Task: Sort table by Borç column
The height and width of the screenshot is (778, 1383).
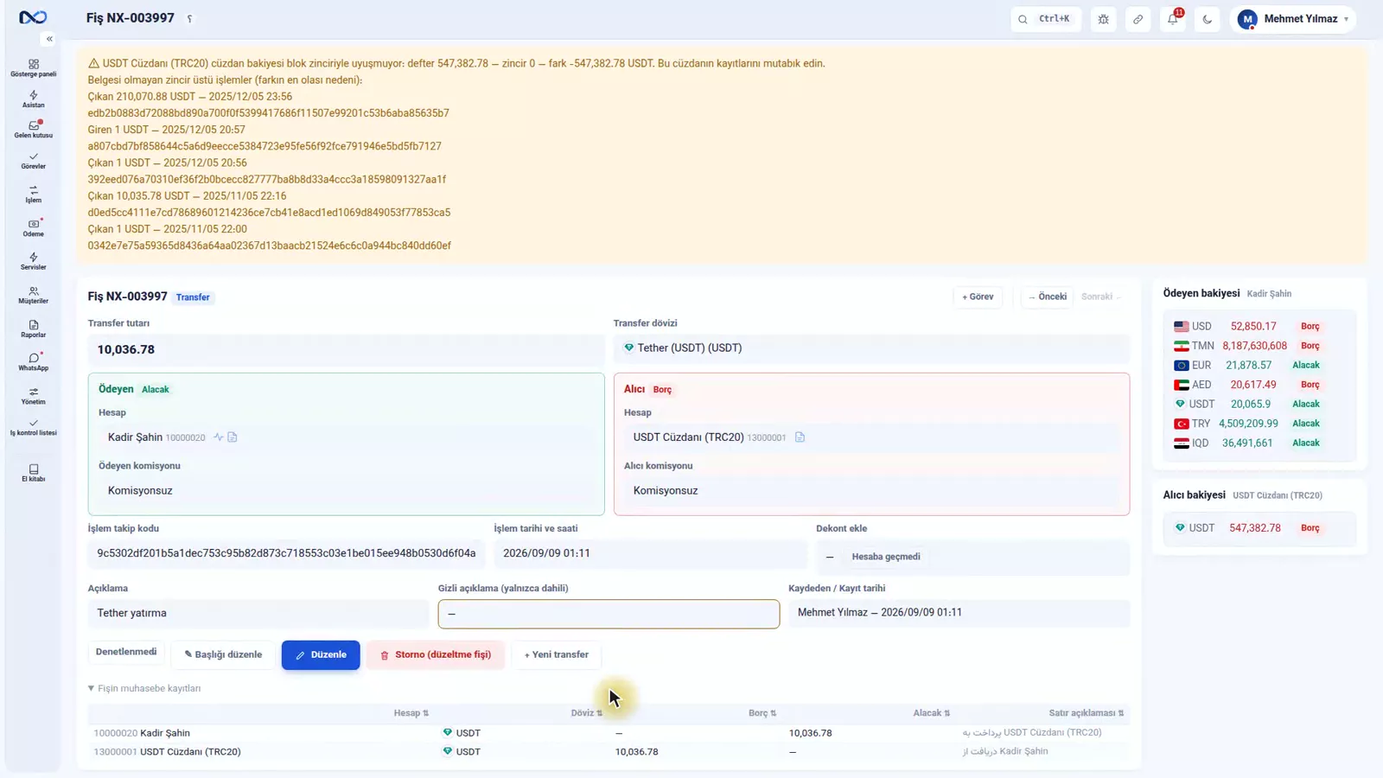Action: (x=762, y=713)
